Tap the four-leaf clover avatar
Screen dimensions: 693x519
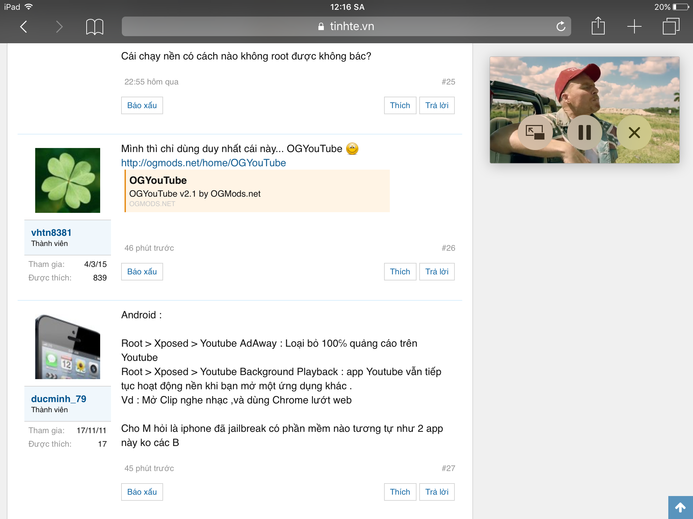click(68, 180)
